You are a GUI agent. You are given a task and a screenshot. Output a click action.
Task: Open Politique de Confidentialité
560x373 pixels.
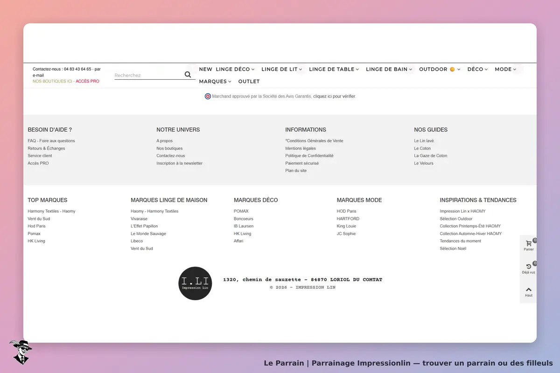(309, 156)
